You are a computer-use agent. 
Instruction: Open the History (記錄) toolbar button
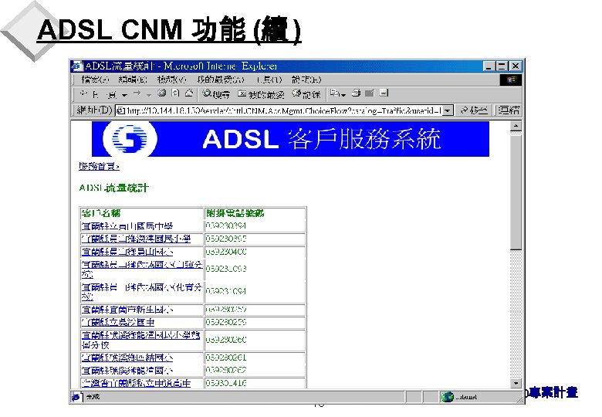coord(306,93)
